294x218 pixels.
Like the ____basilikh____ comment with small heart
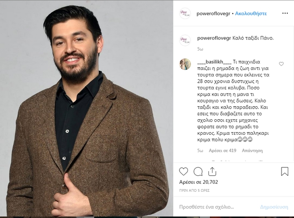pyautogui.click(x=281, y=64)
